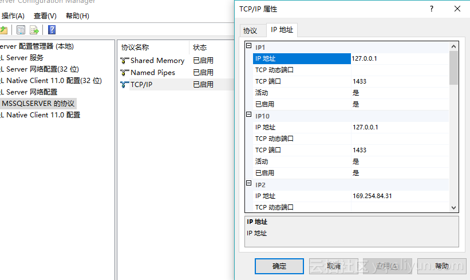Collapse the IP2 section
470x280 pixels.
(x=249, y=183)
